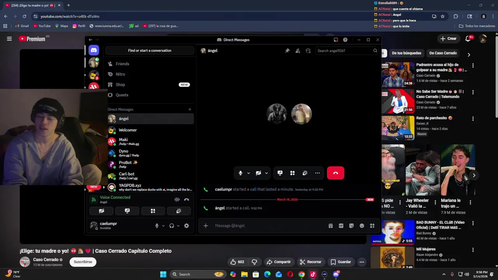The width and height of the screenshot is (498, 280).
Task: Open soundboard button in voice panel
Action: 179,211
